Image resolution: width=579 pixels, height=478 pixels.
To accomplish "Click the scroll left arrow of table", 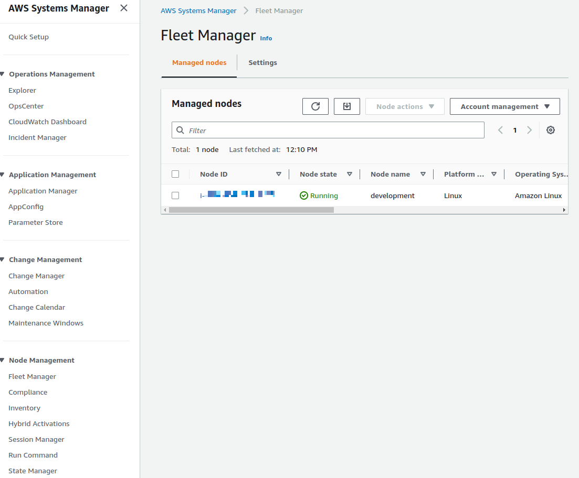I will pos(165,210).
